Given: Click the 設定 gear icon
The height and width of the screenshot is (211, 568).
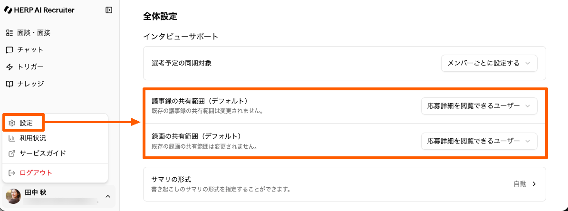Looking at the screenshot, I should point(12,123).
